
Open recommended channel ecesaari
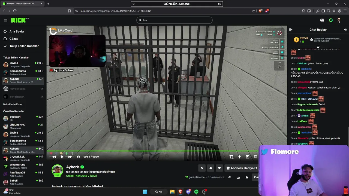(x=23, y=118)
